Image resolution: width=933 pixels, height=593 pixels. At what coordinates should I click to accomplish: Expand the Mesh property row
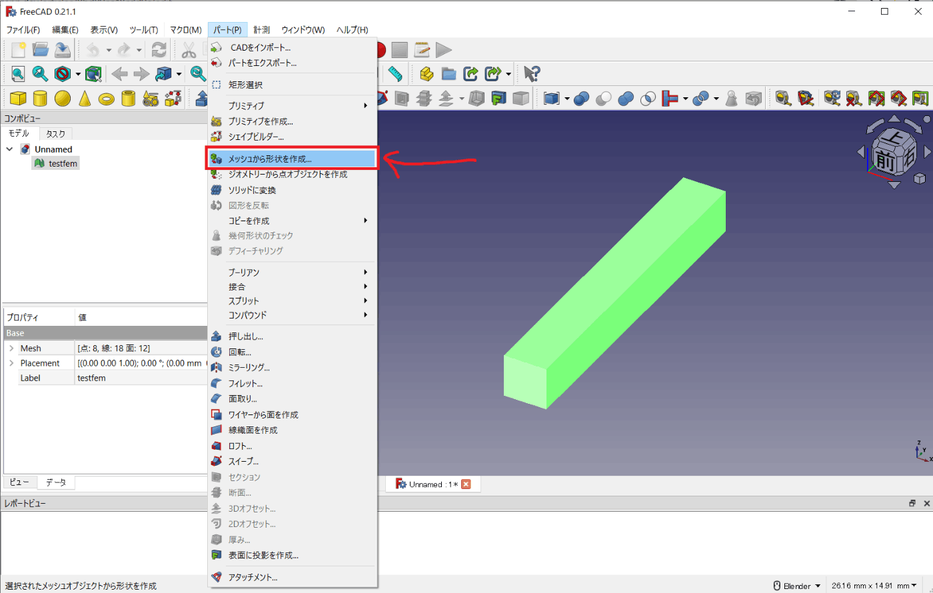click(x=11, y=348)
